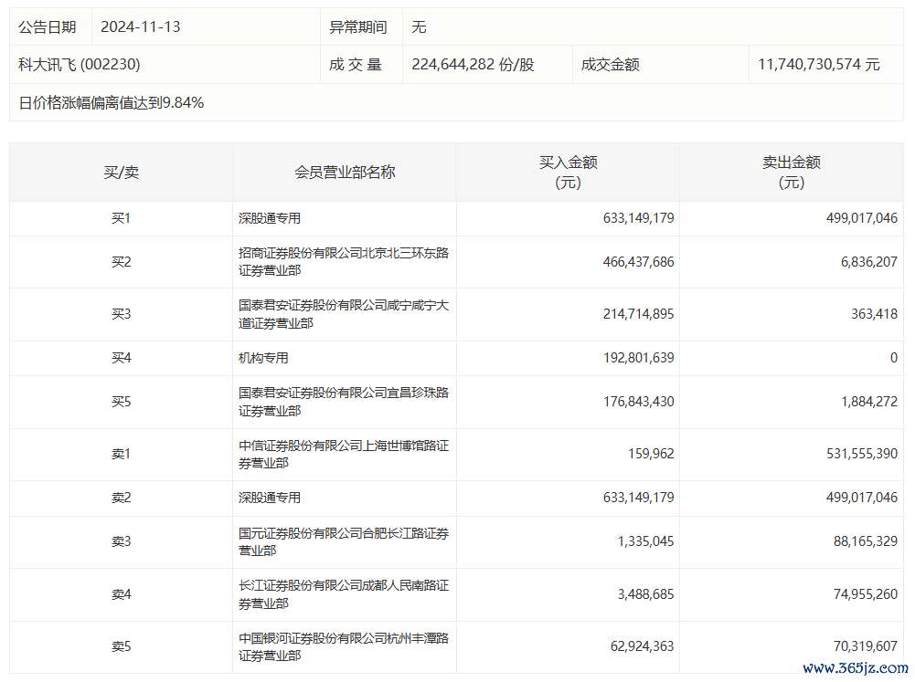Image resolution: width=915 pixels, height=682 pixels.
Task: Click the buy amount 159,962
Action: [651, 454]
